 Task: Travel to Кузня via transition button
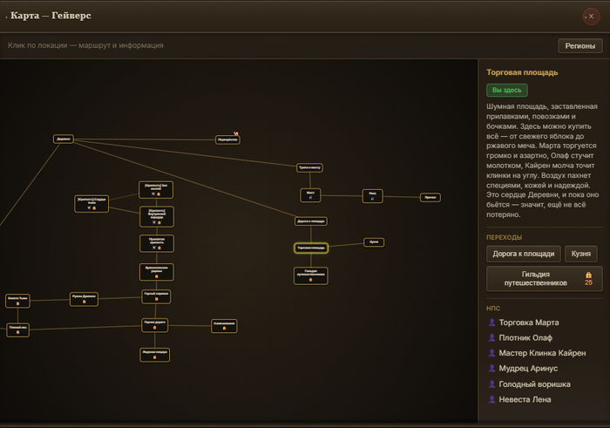(581, 254)
